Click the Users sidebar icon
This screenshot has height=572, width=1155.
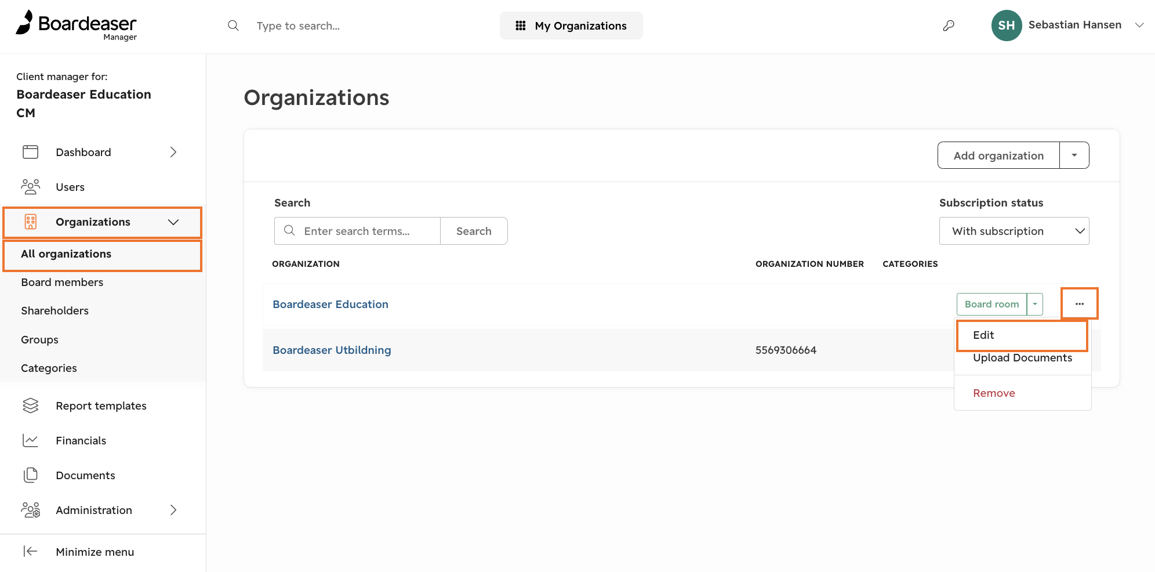31,187
